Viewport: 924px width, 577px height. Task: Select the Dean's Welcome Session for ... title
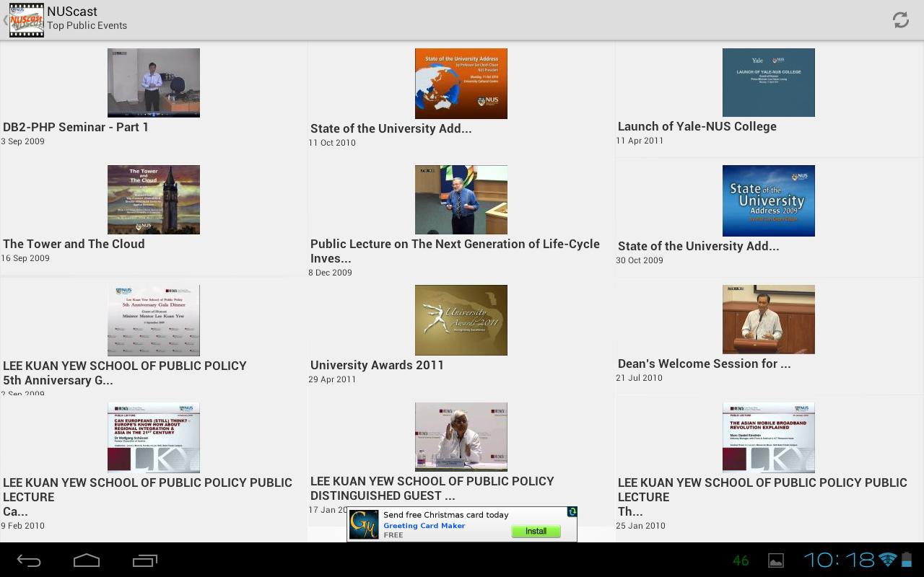pos(704,364)
